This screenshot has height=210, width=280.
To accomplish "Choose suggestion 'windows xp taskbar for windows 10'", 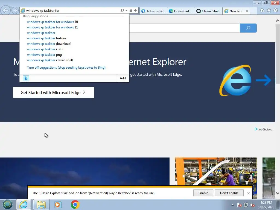I will coord(52,22).
